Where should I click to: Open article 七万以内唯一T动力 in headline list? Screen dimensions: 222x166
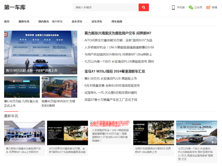(119, 62)
